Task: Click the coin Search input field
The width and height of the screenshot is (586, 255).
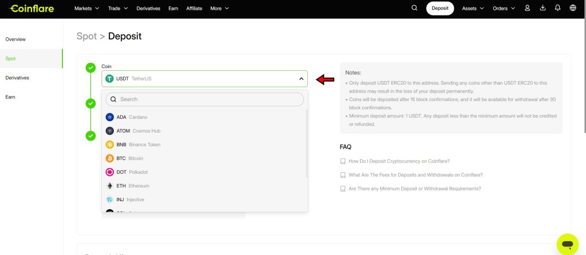Action: coord(205,99)
